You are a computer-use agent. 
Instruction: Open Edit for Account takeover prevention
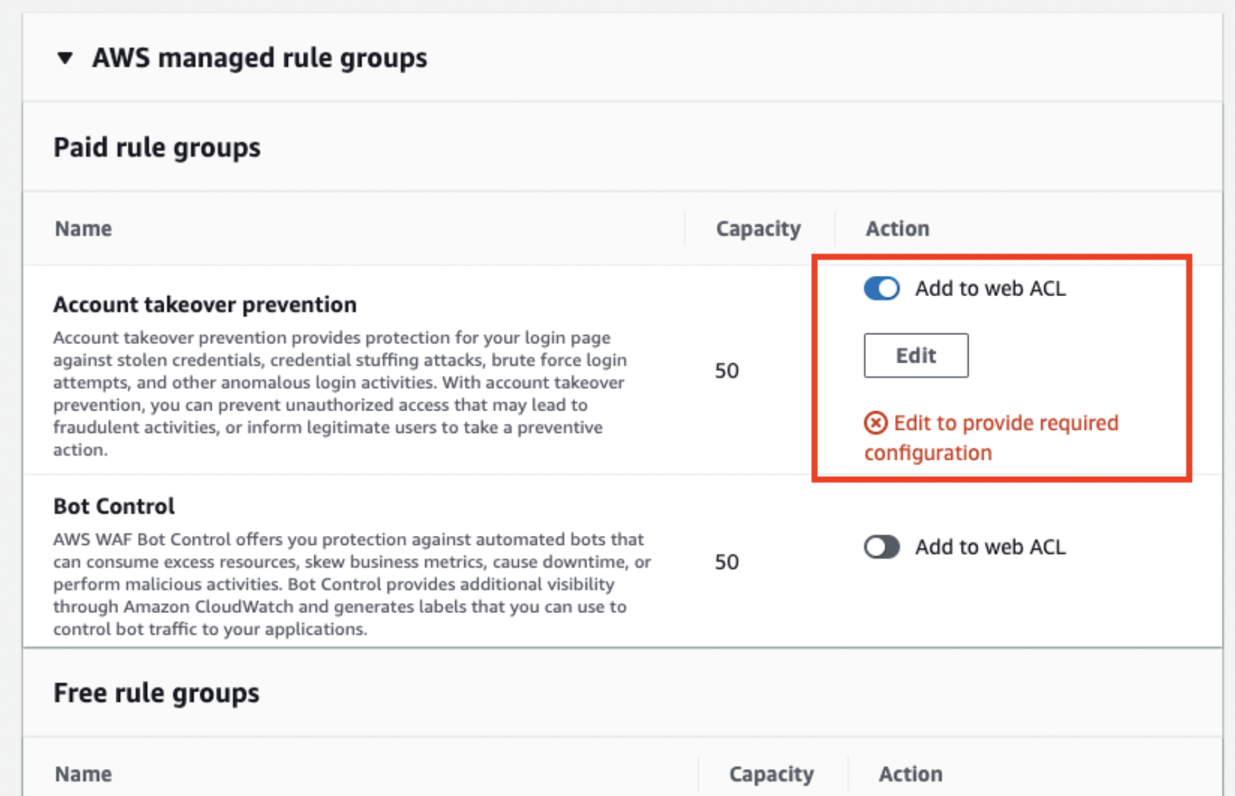tap(916, 355)
